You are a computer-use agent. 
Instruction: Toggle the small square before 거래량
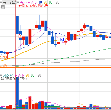click(1, 75)
